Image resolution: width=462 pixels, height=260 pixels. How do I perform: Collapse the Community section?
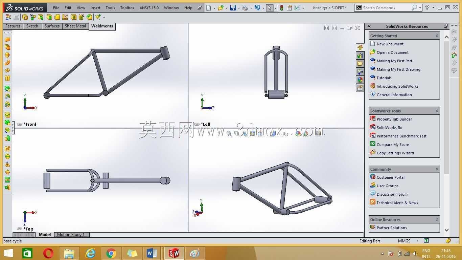tap(437, 169)
